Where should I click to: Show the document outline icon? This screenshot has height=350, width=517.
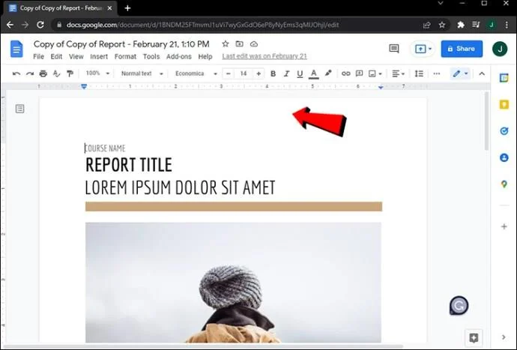click(19, 109)
